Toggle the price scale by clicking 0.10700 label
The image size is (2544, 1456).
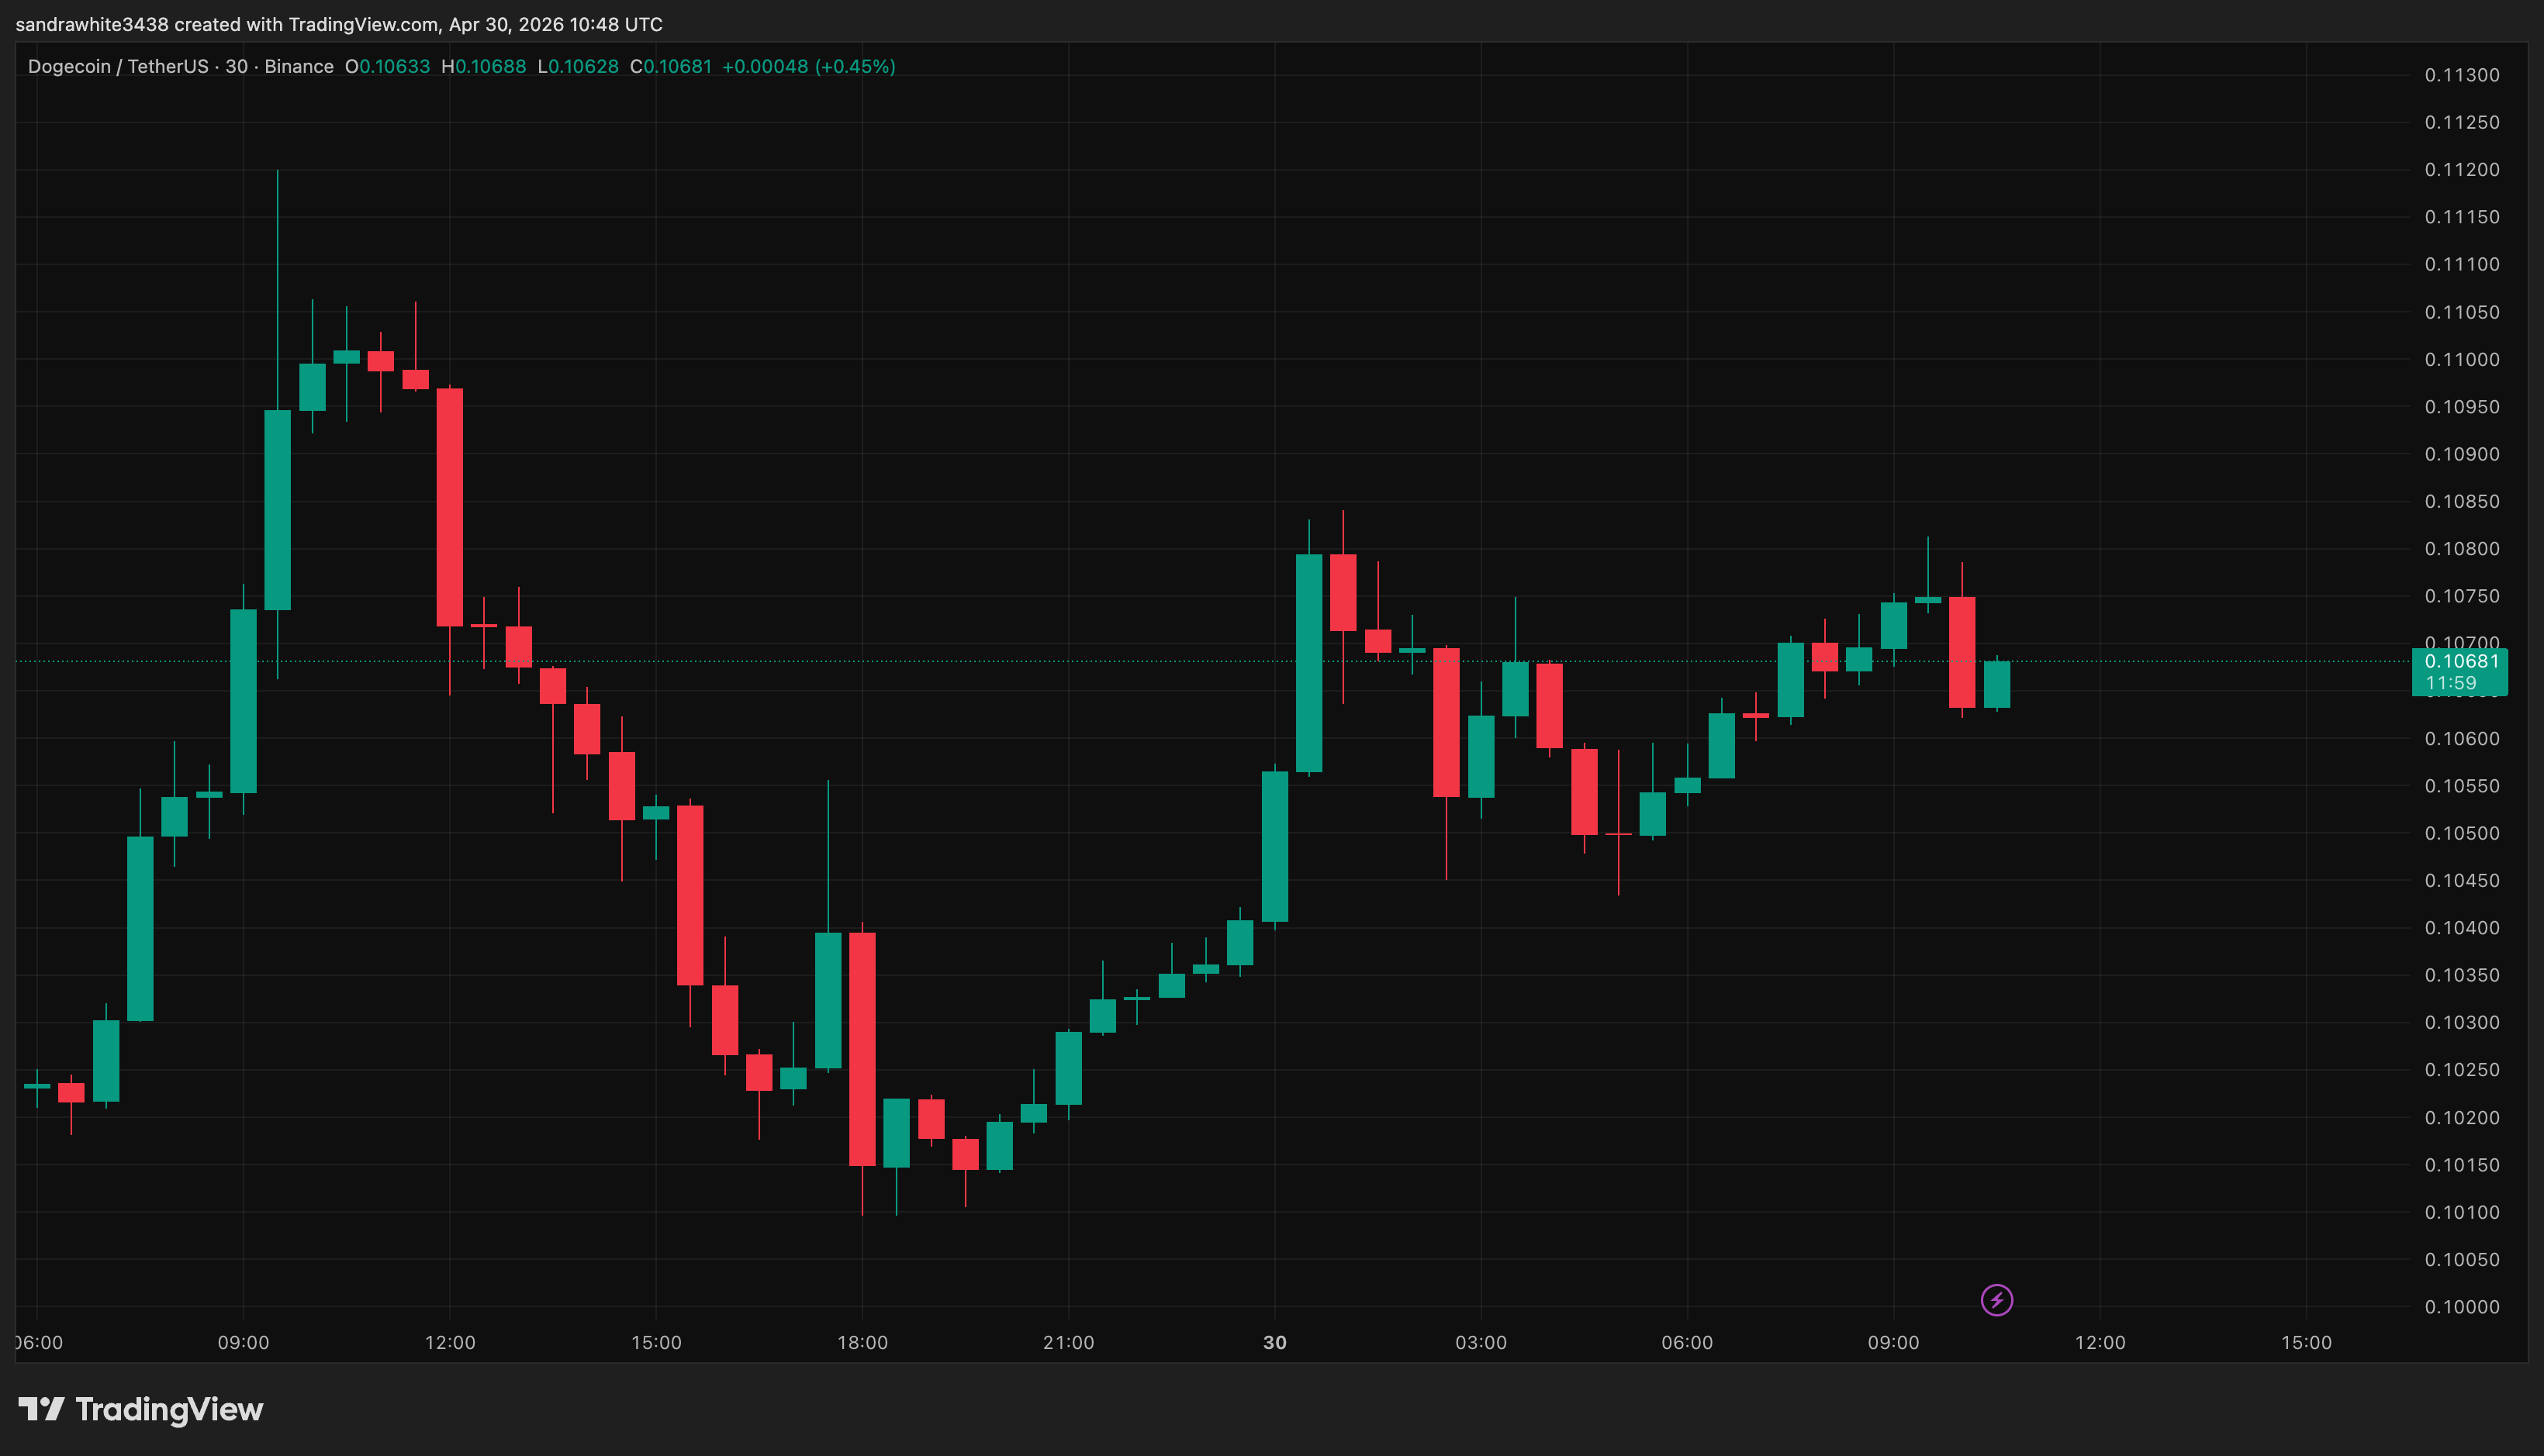pyautogui.click(x=2465, y=643)
